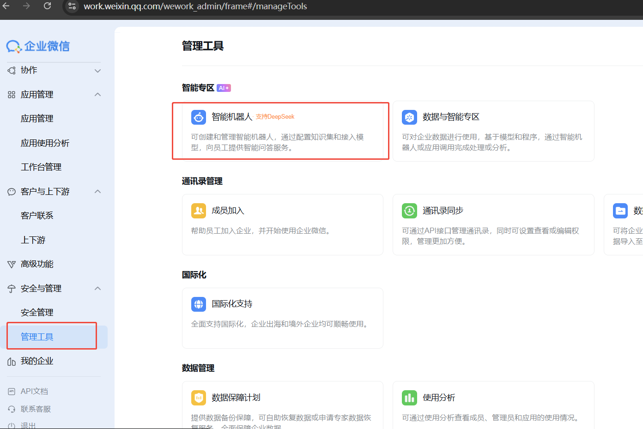Collapse the 安全与管理 section chevron
The width and height of the screenshot is (643, 429).
(x=97, y=289)
